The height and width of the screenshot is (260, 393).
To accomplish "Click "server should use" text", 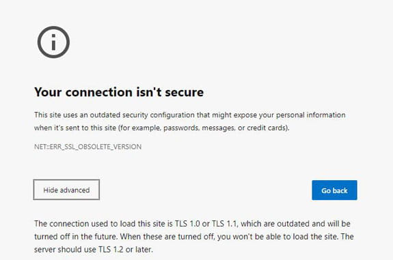I will click(x=65, y=250).
